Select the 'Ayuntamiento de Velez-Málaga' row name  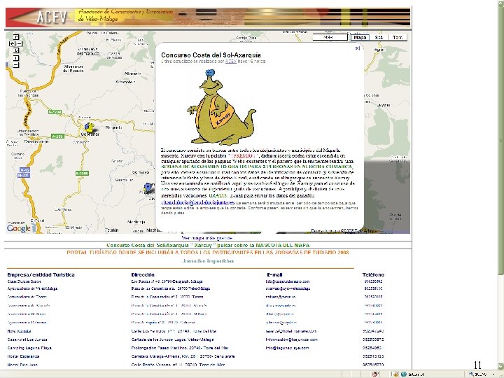(32, 288)
